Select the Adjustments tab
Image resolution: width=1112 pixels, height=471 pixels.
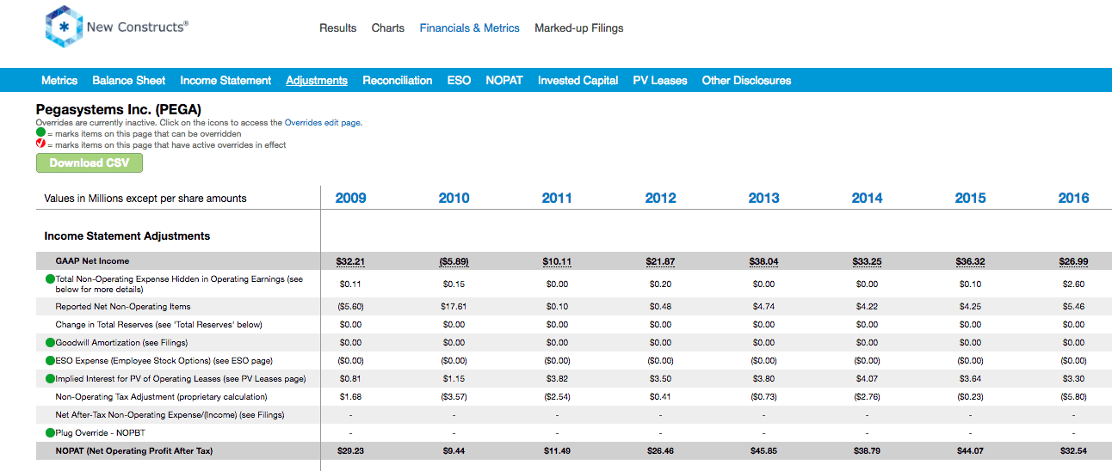[317, 80]
